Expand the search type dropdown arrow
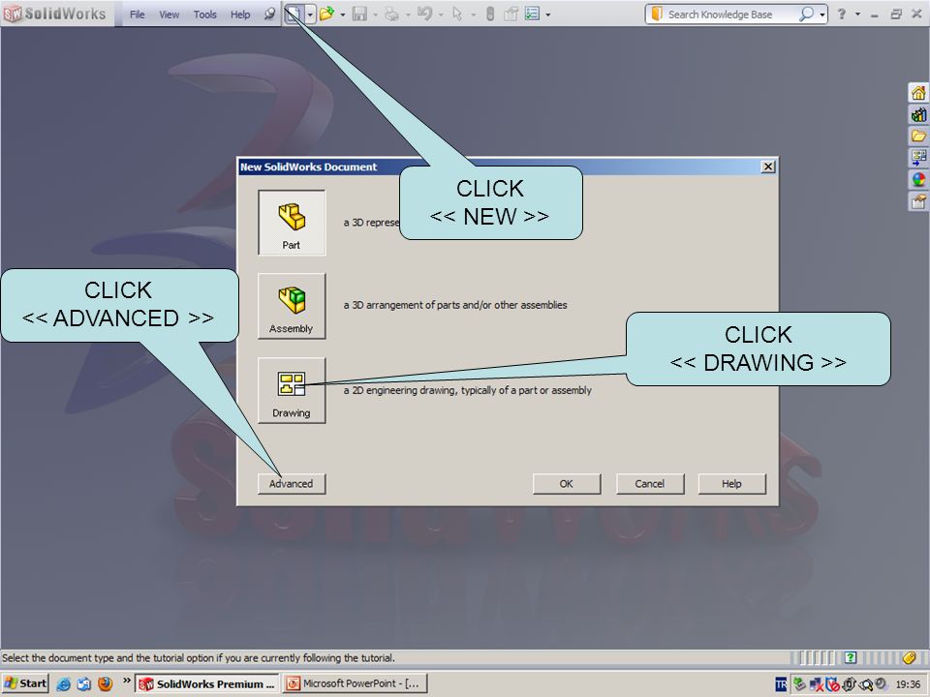 (x=822, y=15)
